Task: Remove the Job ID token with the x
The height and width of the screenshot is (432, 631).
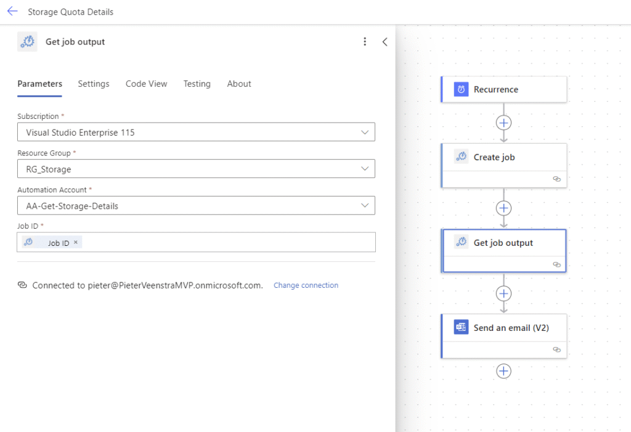Action: 76,242
